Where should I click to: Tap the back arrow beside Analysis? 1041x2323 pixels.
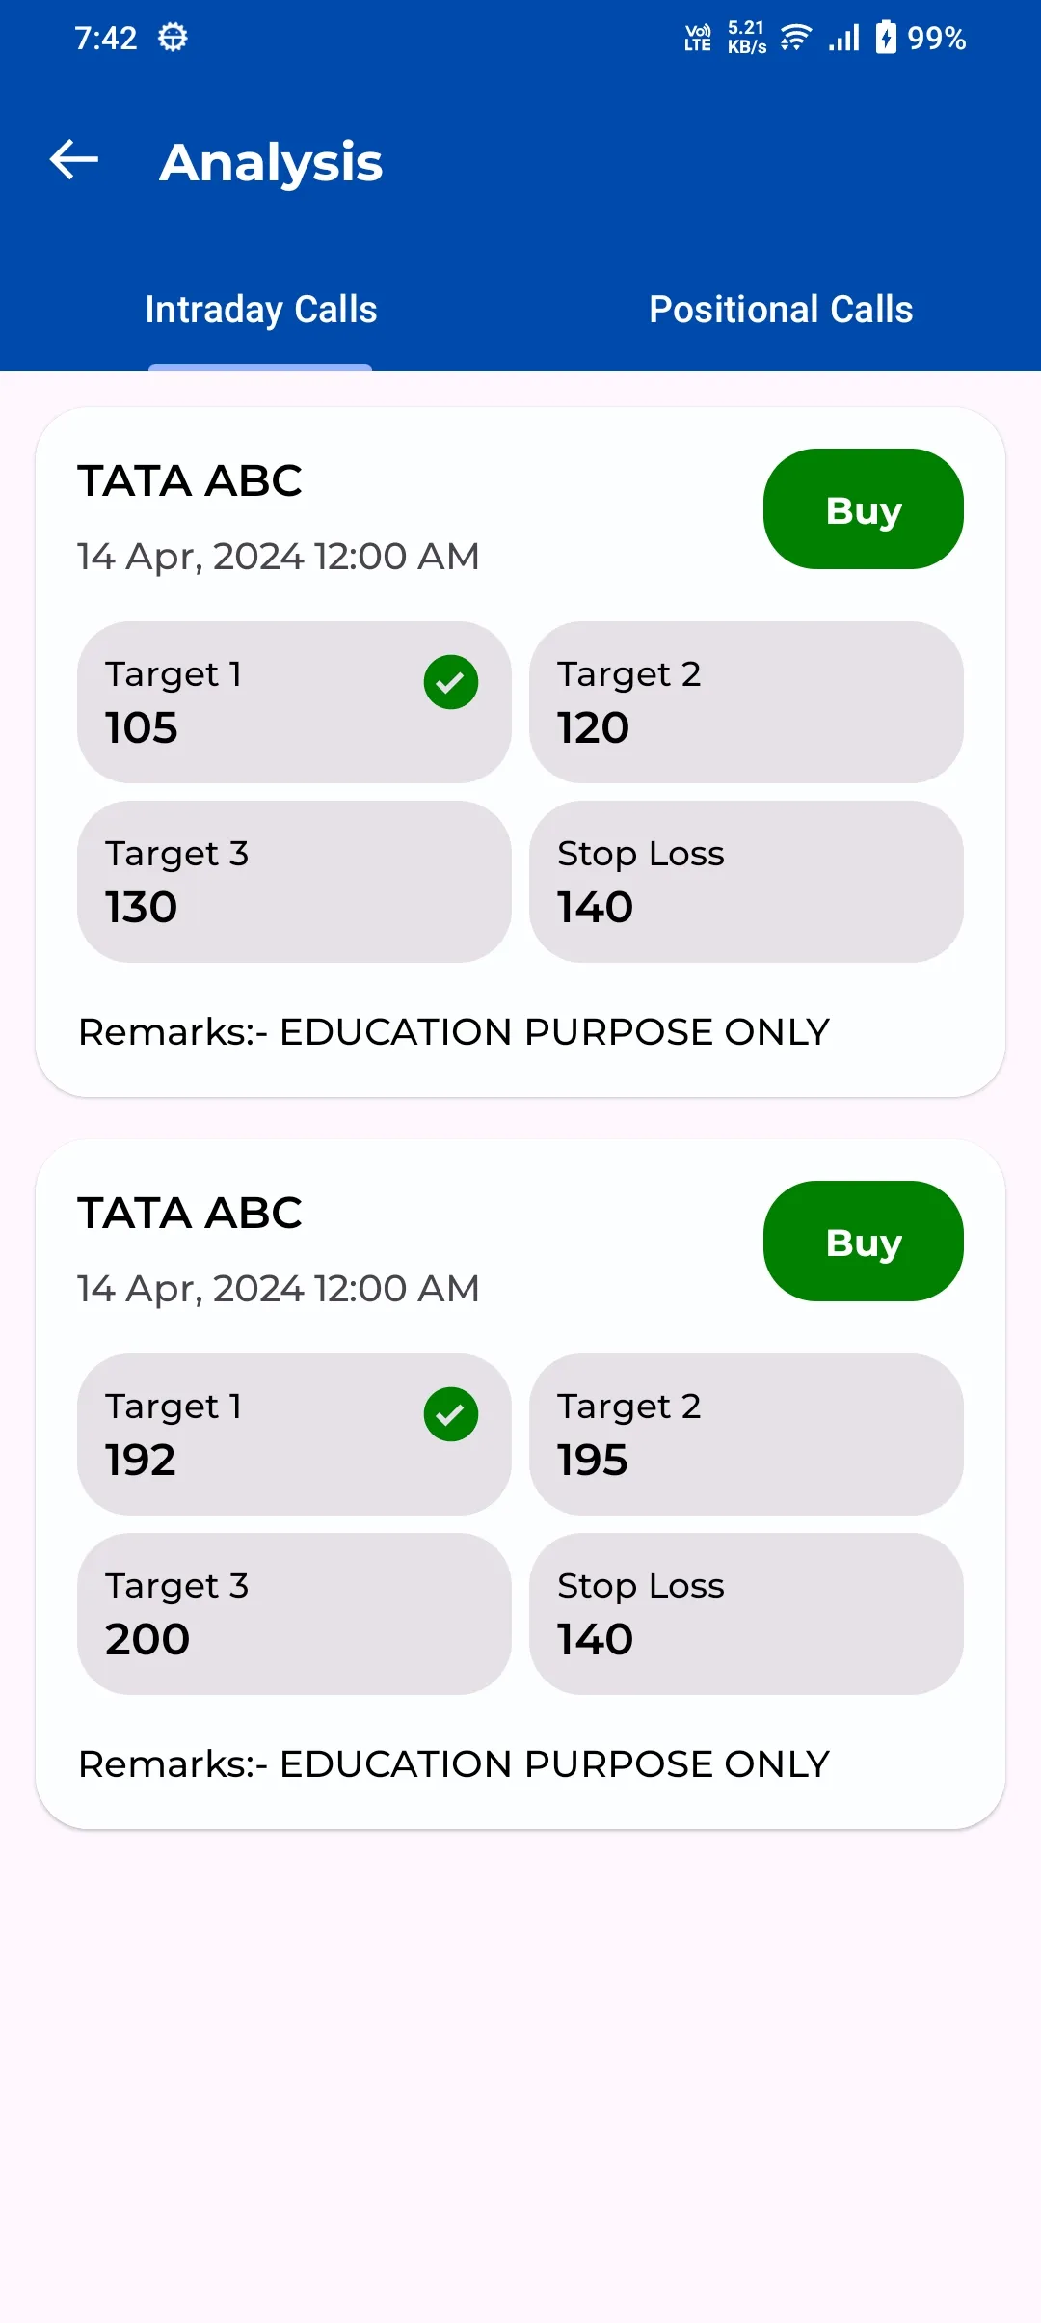point(74,160)
